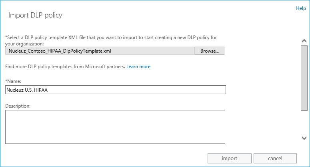Viewport: 310px width, 167px height.
Task: Select the Nucleuz_Contoso_HIPAA_DlpPolicyTemplate.xml file field
Action: pyautogui.click(x=100, y=51)
